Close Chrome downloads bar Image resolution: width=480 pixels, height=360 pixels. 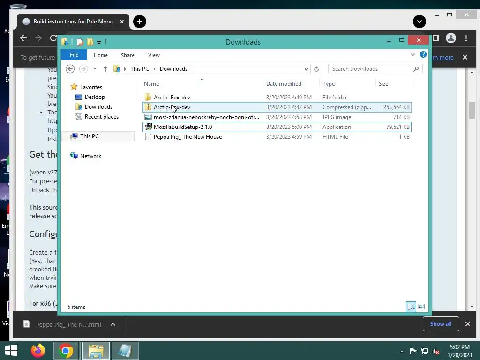467,324
